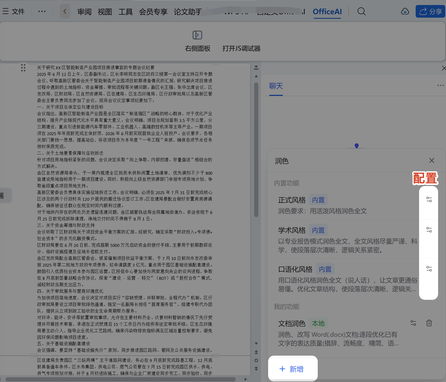Open settings icon for 文档润色

413,323
